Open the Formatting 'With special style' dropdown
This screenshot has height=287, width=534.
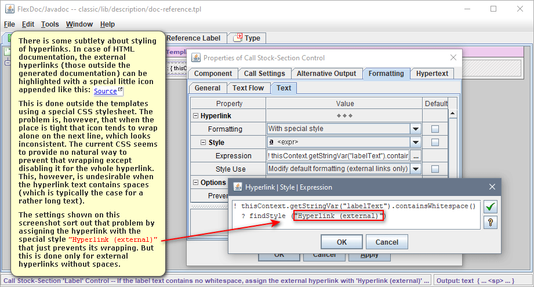point(415,129)
